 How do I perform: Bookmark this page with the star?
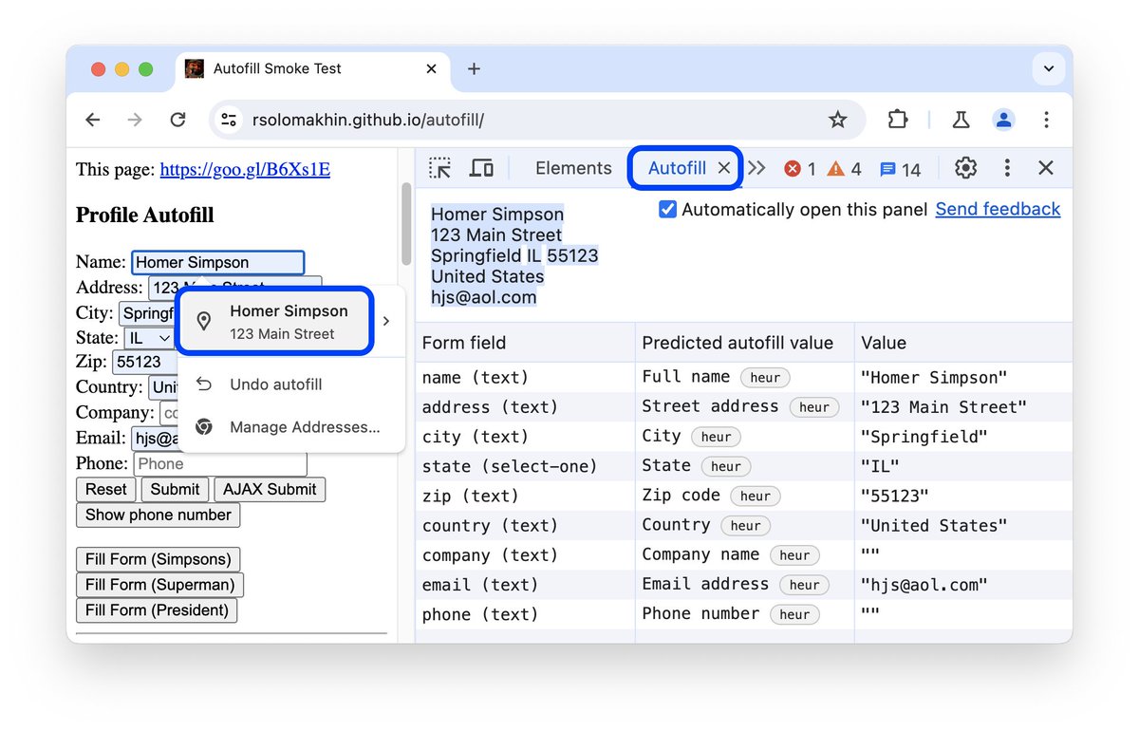coord(837,120)
